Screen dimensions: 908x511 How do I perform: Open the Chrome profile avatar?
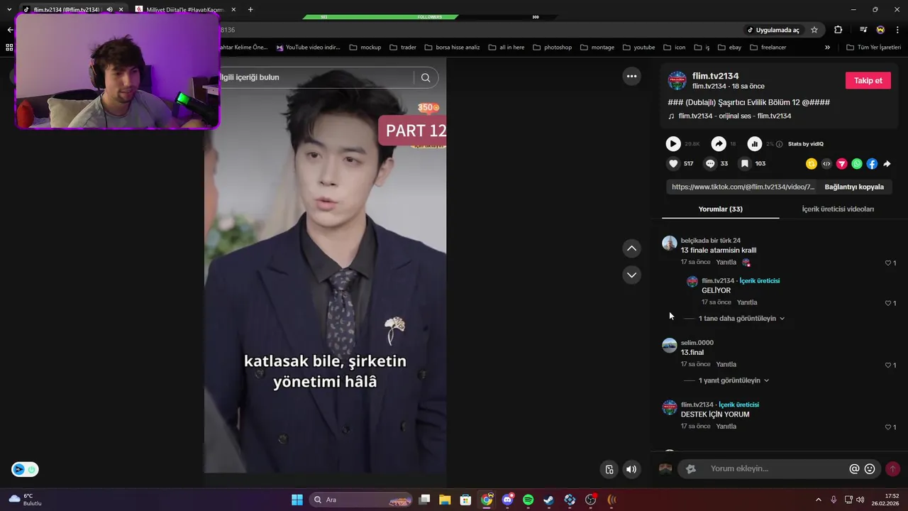[880, 30]
